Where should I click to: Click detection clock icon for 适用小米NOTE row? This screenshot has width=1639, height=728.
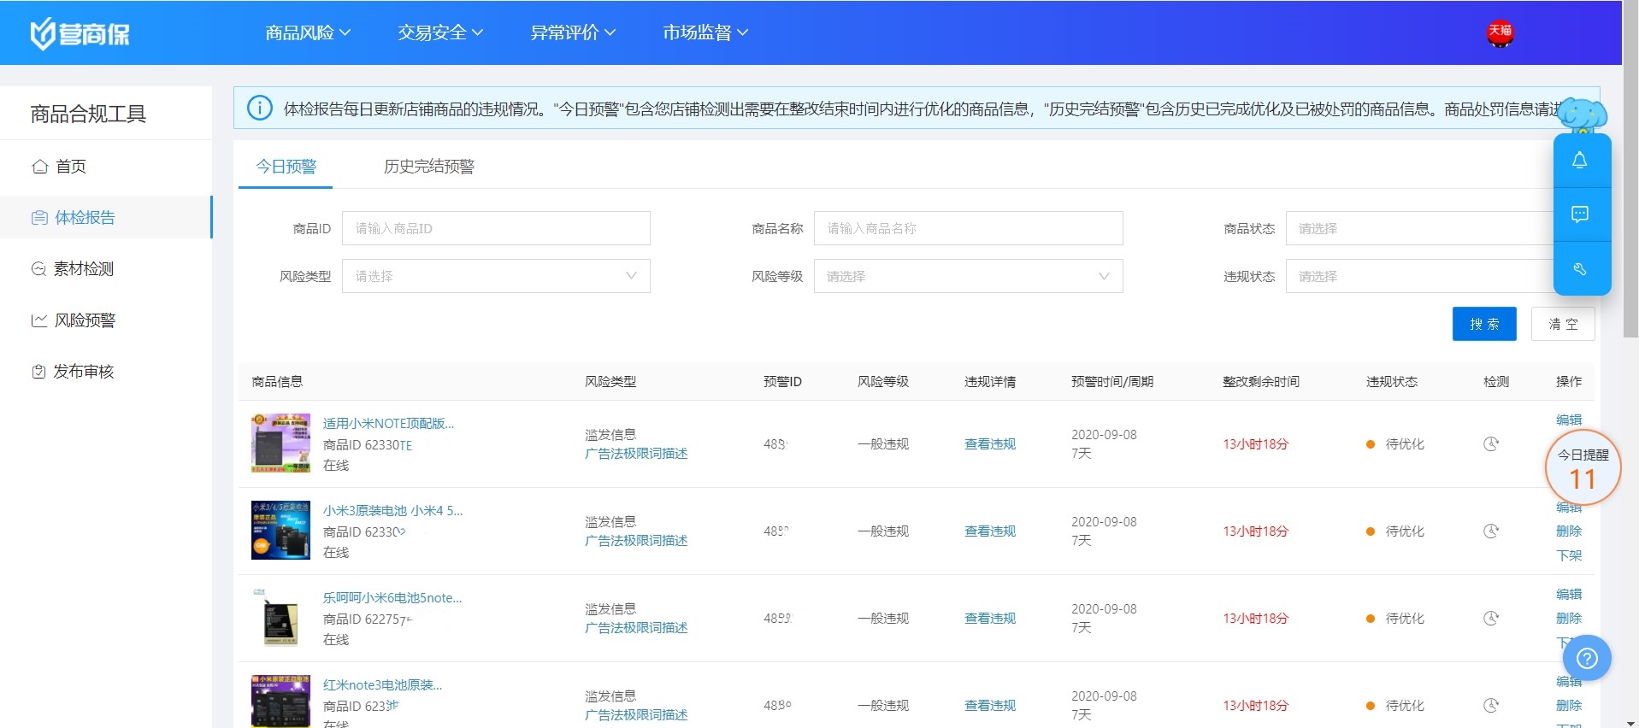(x=1491, y=443)
